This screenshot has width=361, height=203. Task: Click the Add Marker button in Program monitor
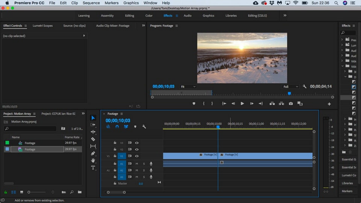[x=194, y=103]
